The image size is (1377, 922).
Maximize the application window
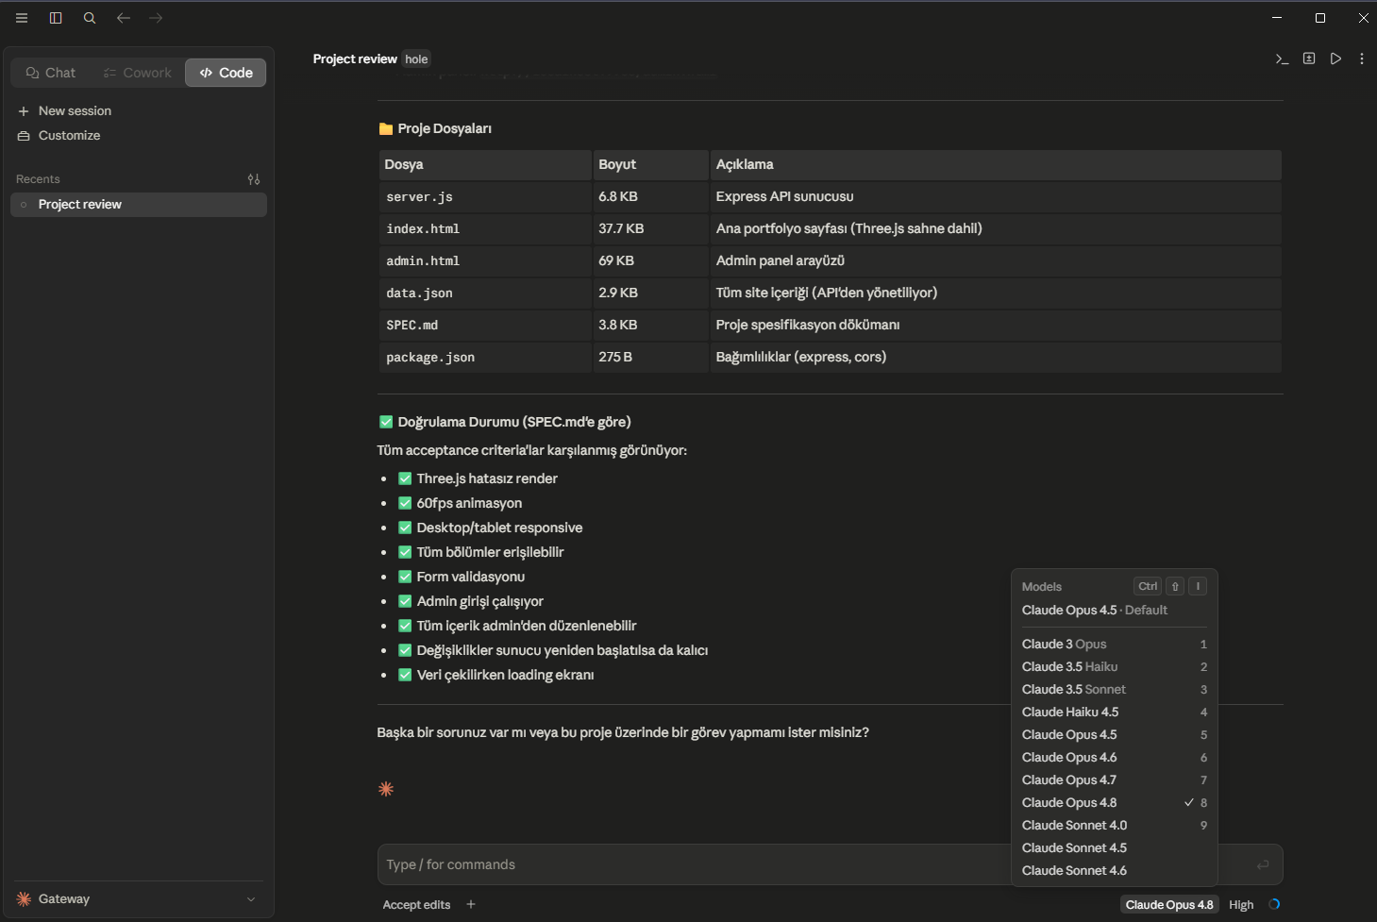click(1320, 18)
